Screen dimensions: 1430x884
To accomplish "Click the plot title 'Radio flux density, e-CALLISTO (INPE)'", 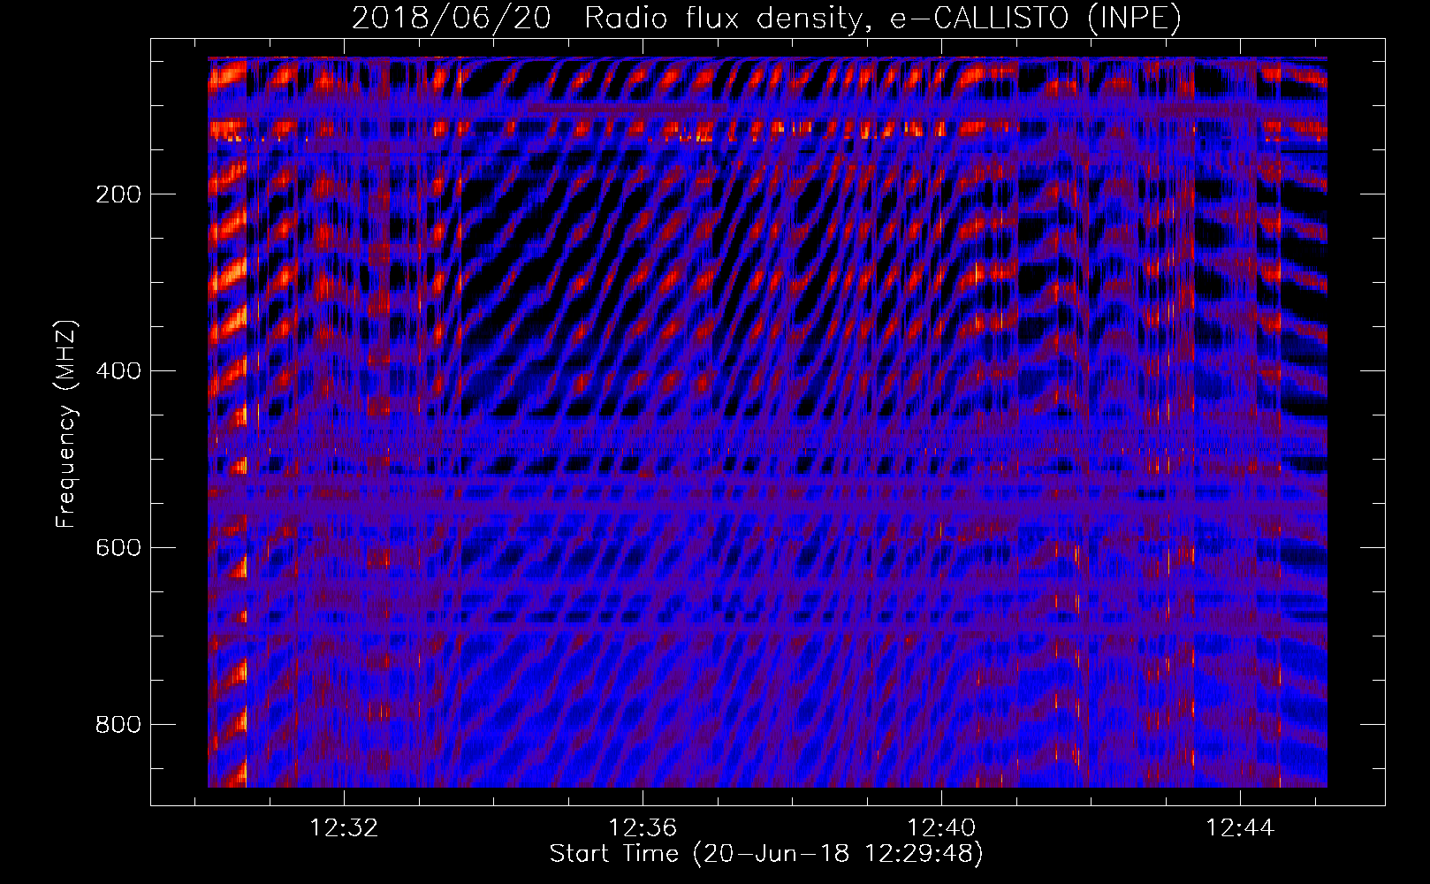I will (x=882, y=18).
